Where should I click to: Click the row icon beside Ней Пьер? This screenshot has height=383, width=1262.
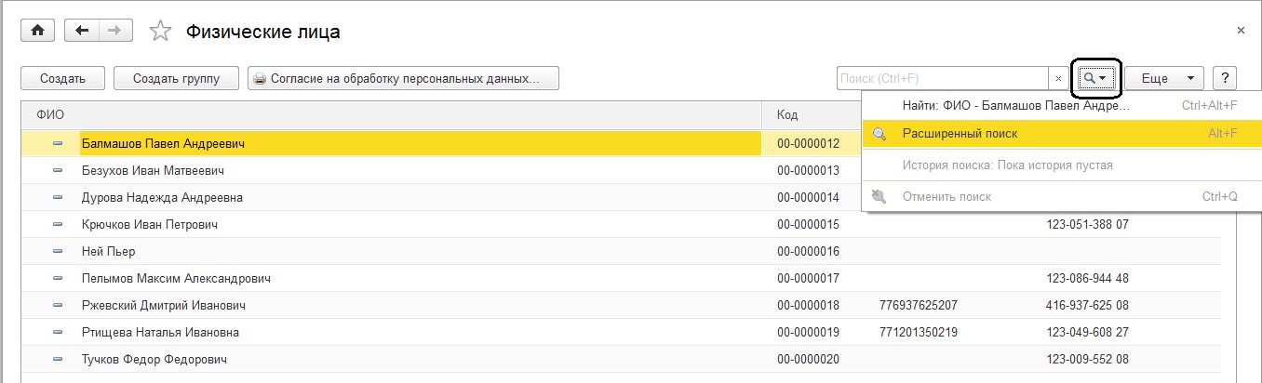point(59,251)
